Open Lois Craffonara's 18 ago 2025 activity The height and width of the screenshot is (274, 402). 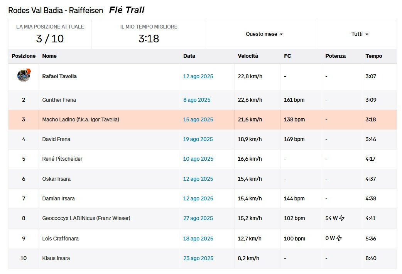[x=198, y=239]
